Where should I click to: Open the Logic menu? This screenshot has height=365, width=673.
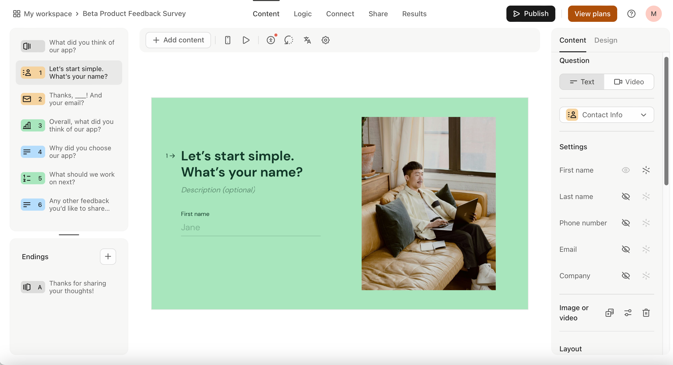tap(303, 14)
